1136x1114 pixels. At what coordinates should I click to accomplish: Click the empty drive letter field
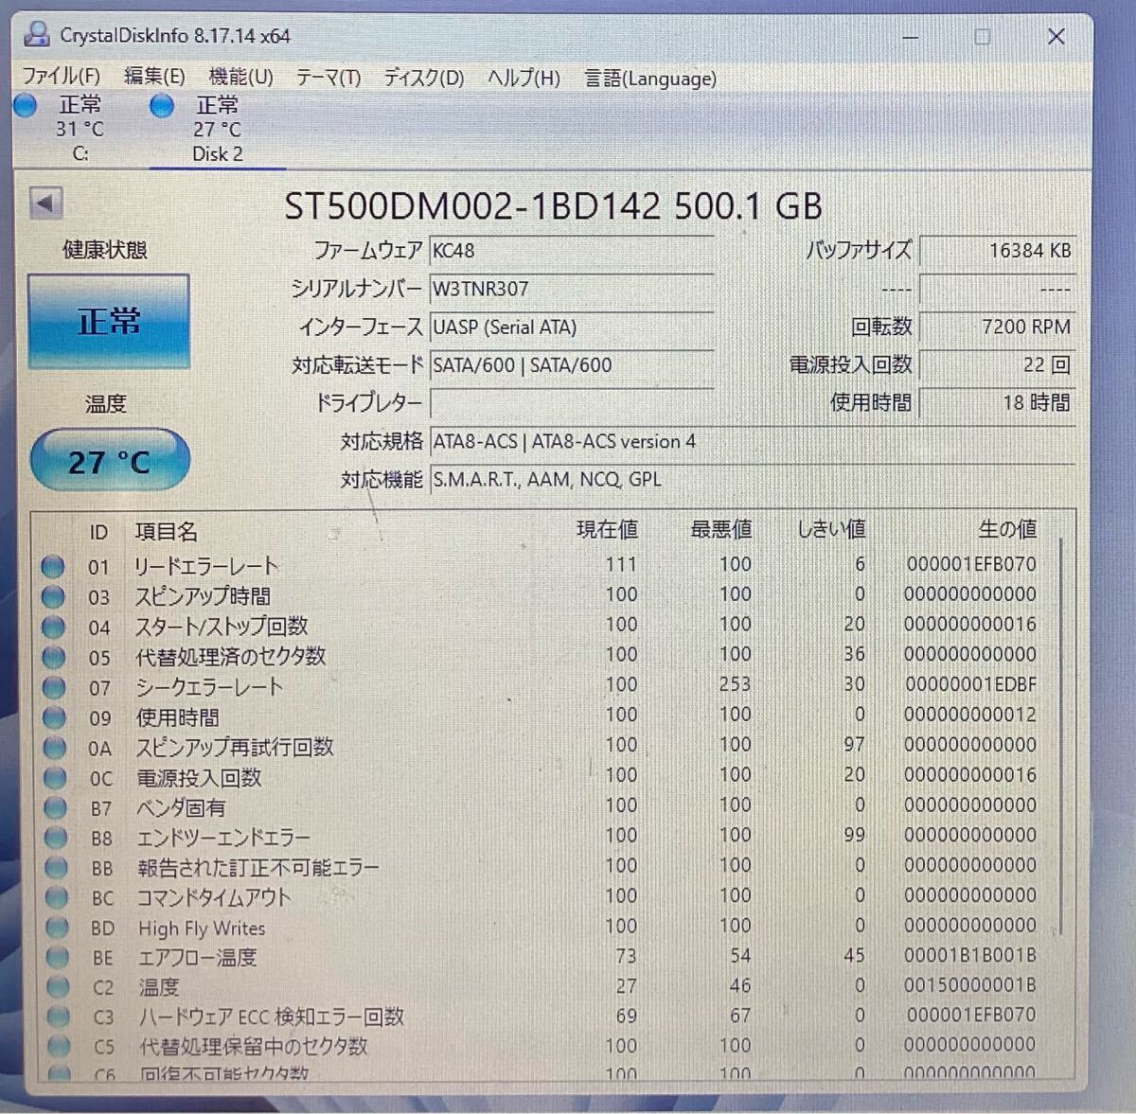coord(572,403)
